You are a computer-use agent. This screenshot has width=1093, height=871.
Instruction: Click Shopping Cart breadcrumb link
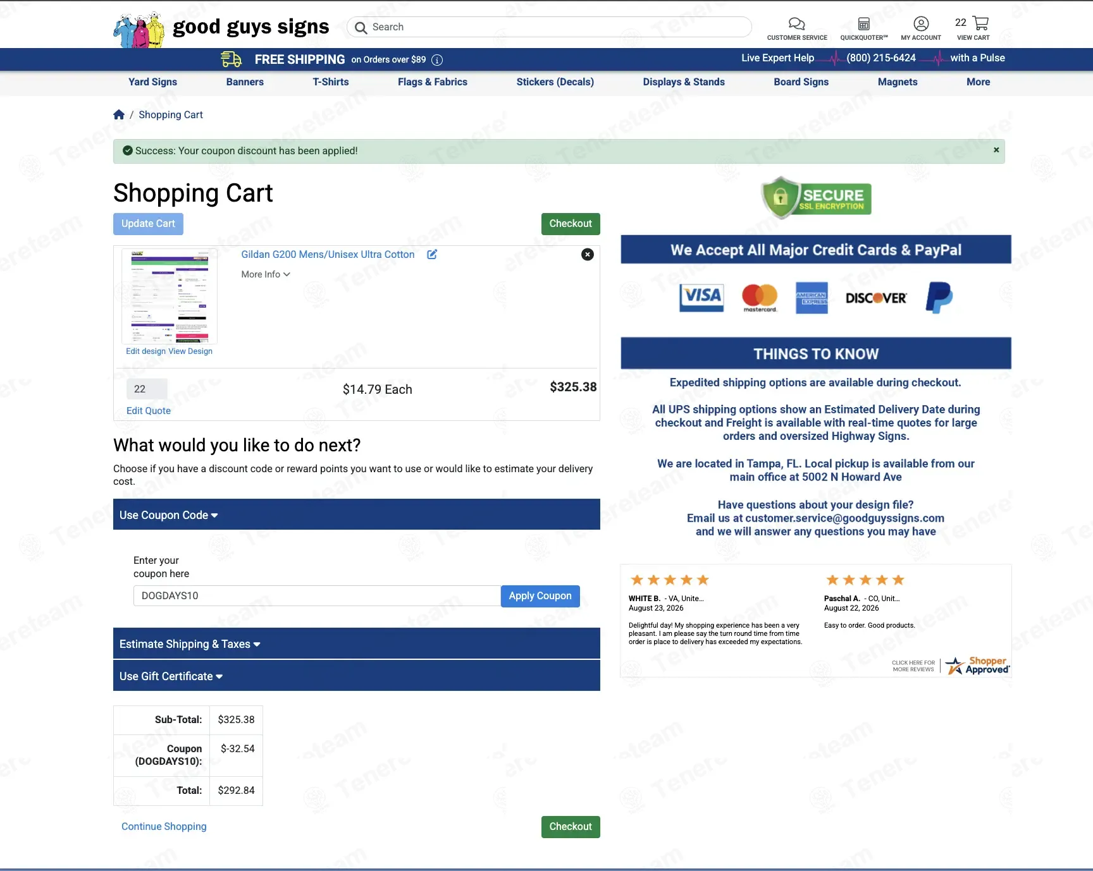click(x=171, y=115)
